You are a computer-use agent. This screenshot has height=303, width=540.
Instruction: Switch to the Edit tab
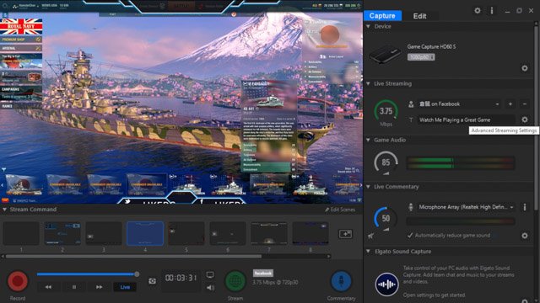click(x=419, y=16)
